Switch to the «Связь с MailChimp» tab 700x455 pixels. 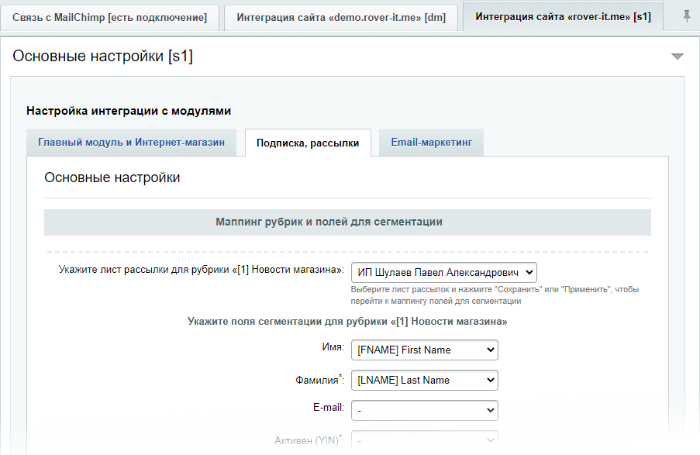point(109,18)
